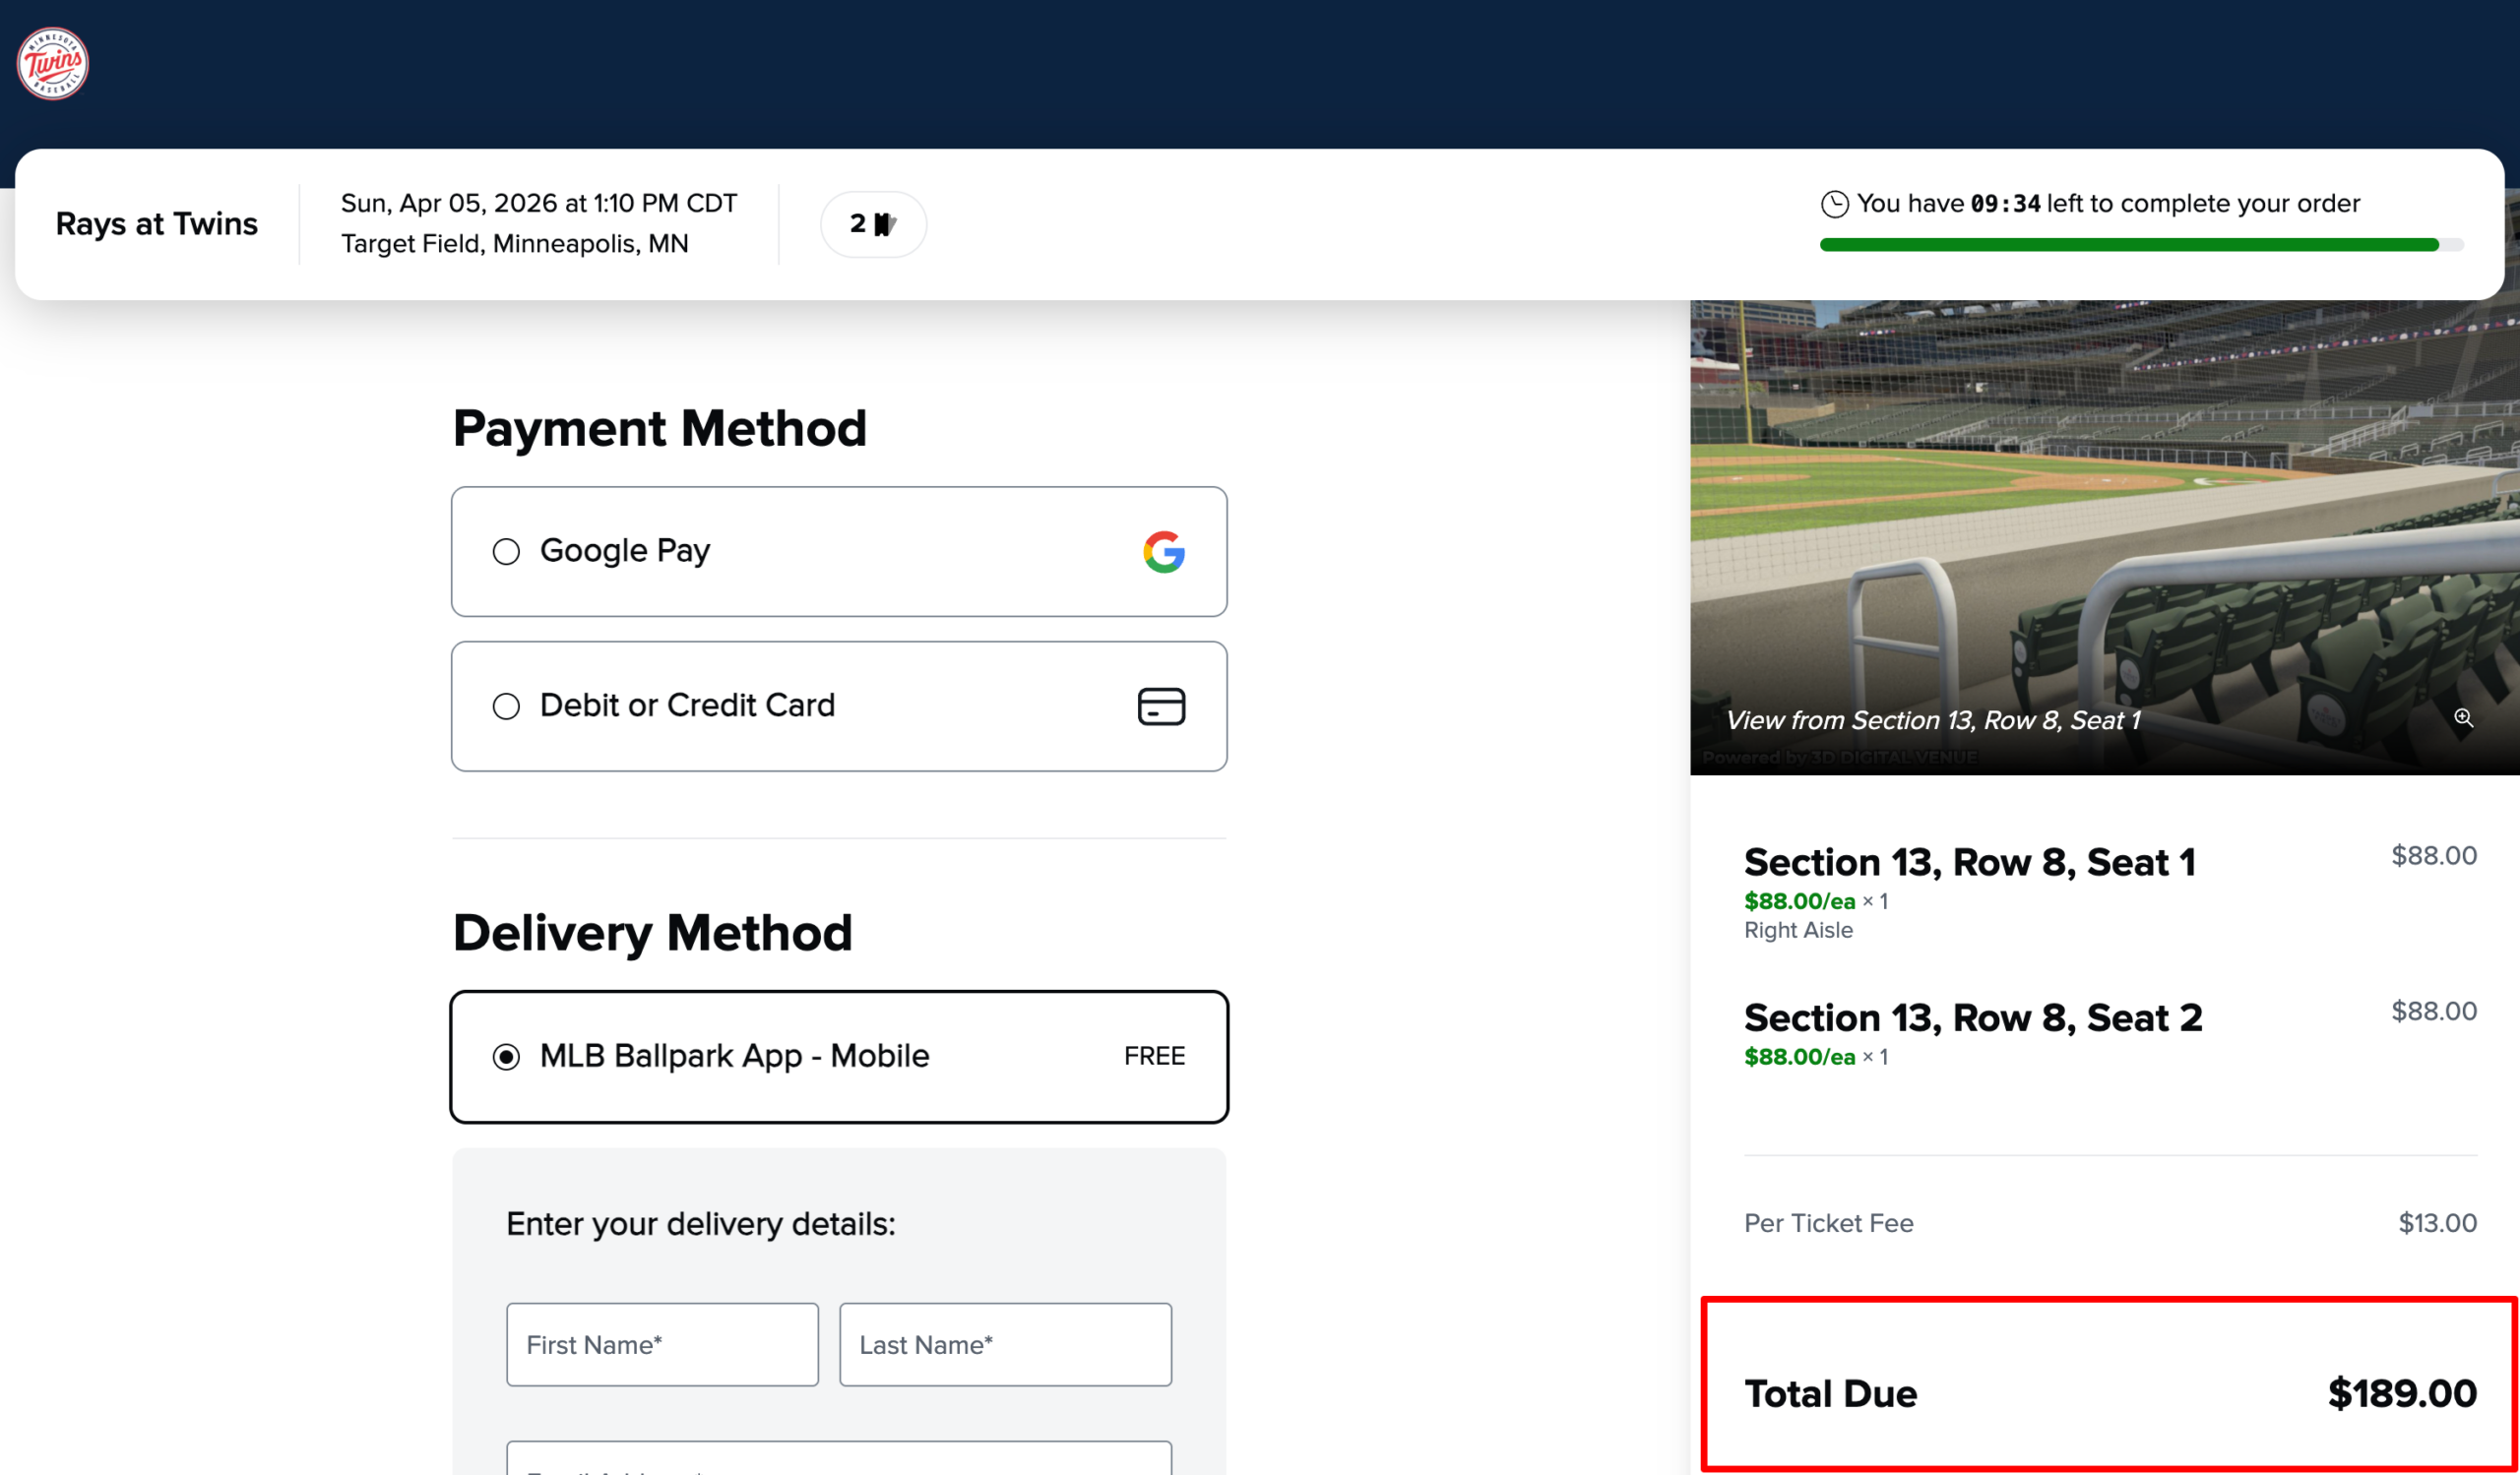Click the credit card icon
The width and height of the screenshot is (2520, 1475).
coord(1161,707)
